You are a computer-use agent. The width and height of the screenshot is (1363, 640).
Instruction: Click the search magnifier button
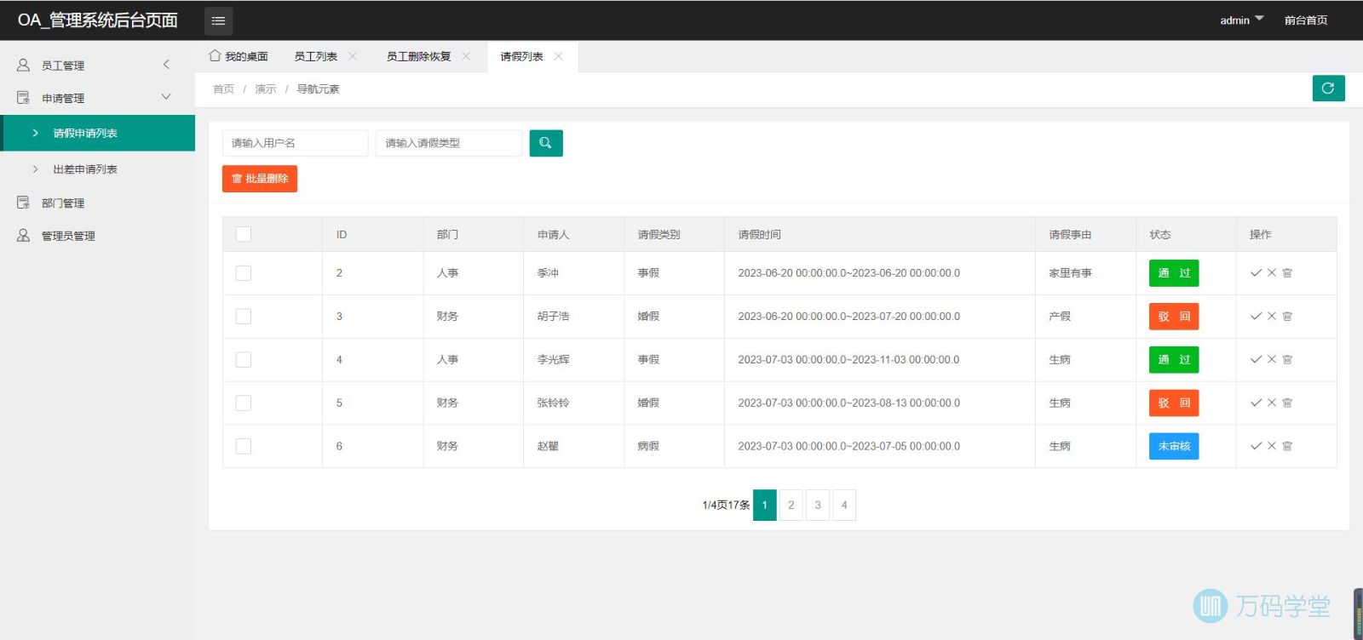546,143
